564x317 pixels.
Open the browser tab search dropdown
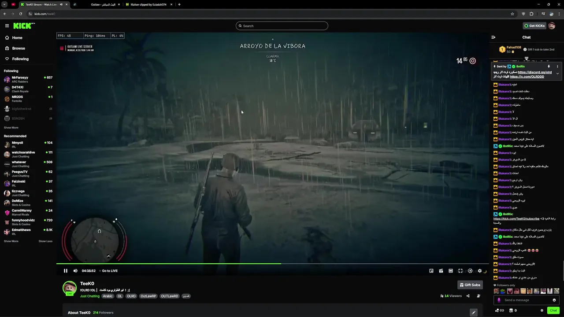tap(4, 4)
